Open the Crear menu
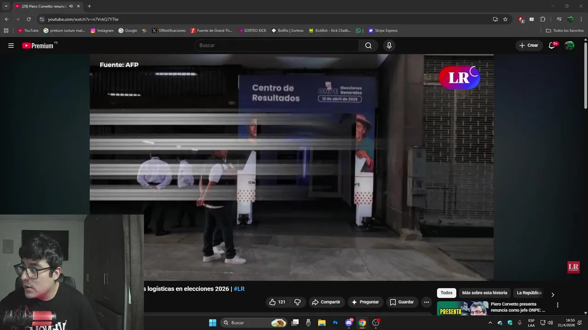Viewport: 588px width, 330px height. click(x=529, y=45)
